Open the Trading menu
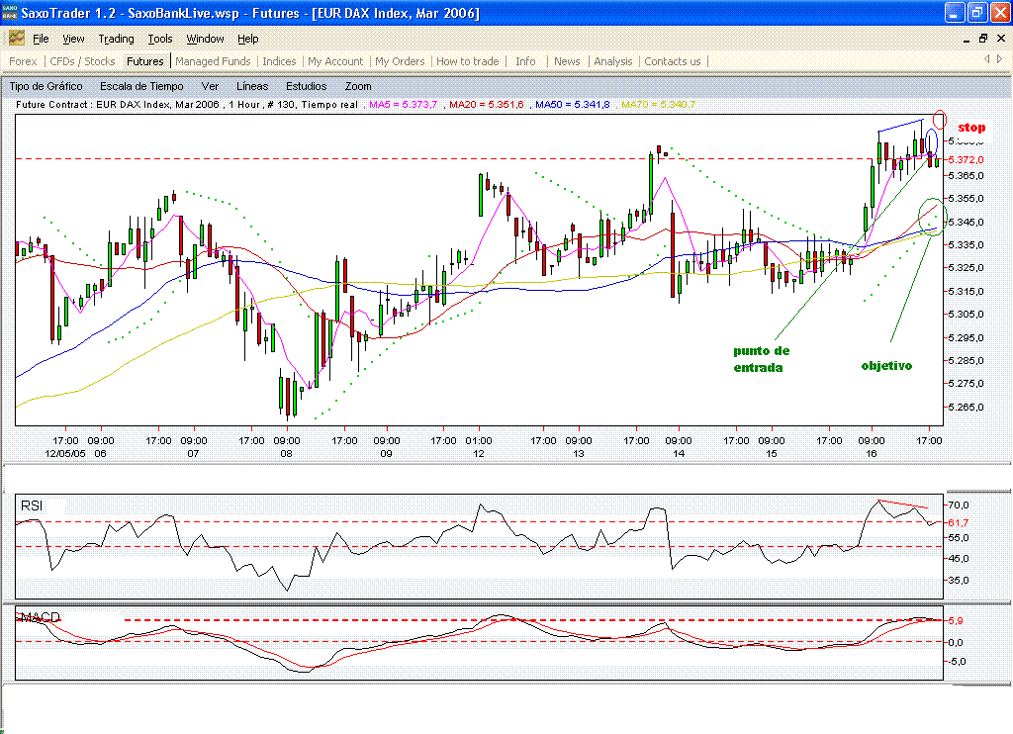Screen dimensions: 1013x734 click(116, 39)
